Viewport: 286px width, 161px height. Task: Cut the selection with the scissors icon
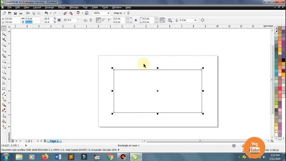28,13
